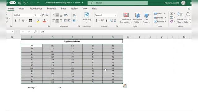Toggle Align Left
The width and height of the screenshot is (198, 111).
(x=54, y=21)
